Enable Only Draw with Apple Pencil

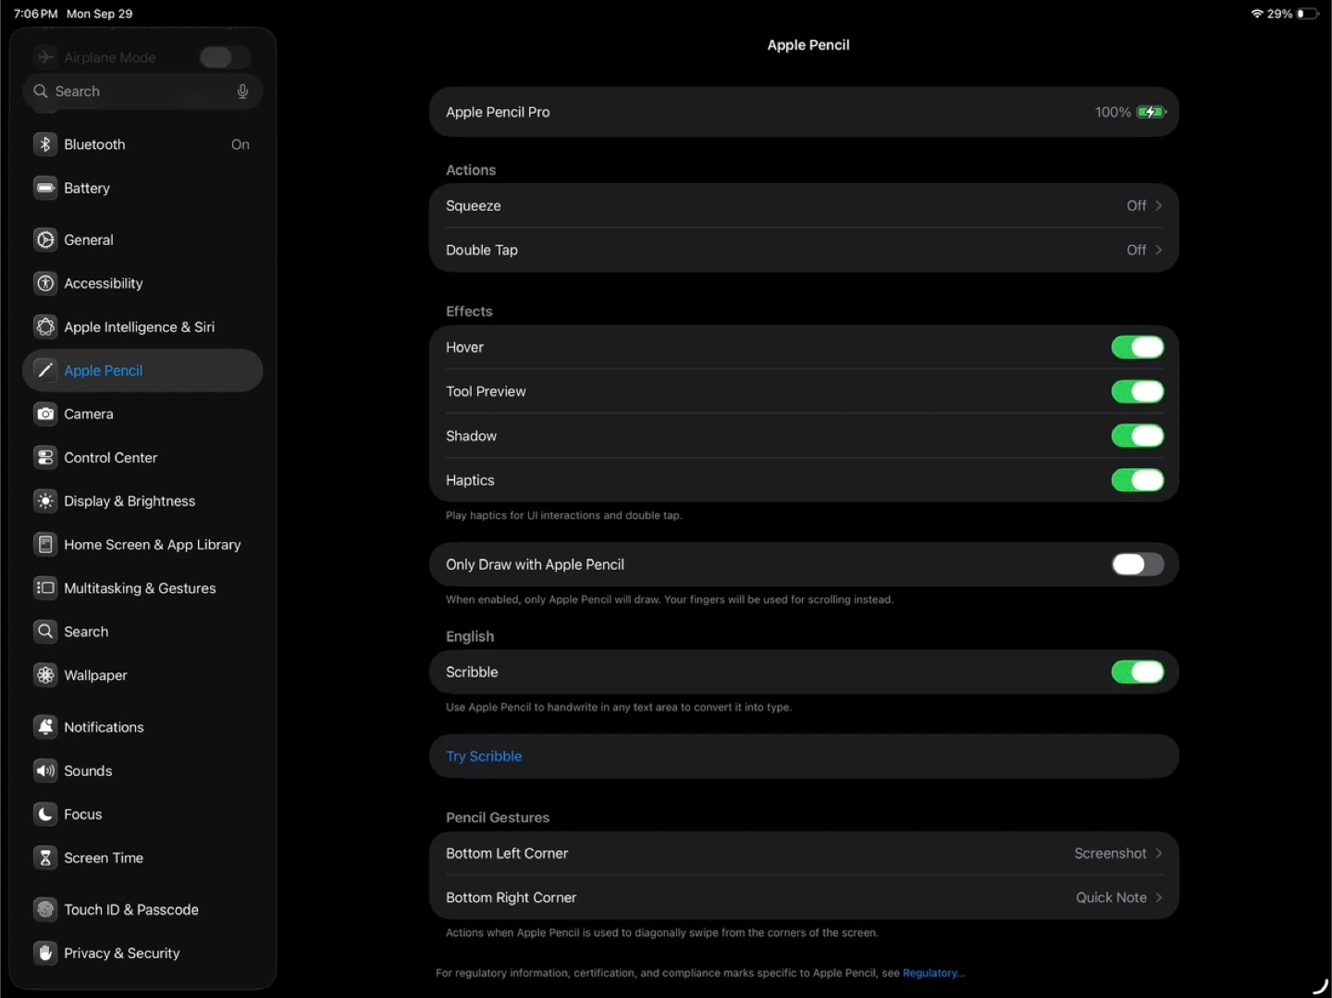[1137, 564]
